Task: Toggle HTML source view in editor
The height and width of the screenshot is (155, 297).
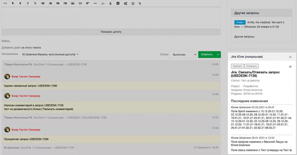Action: pos(5,4)
